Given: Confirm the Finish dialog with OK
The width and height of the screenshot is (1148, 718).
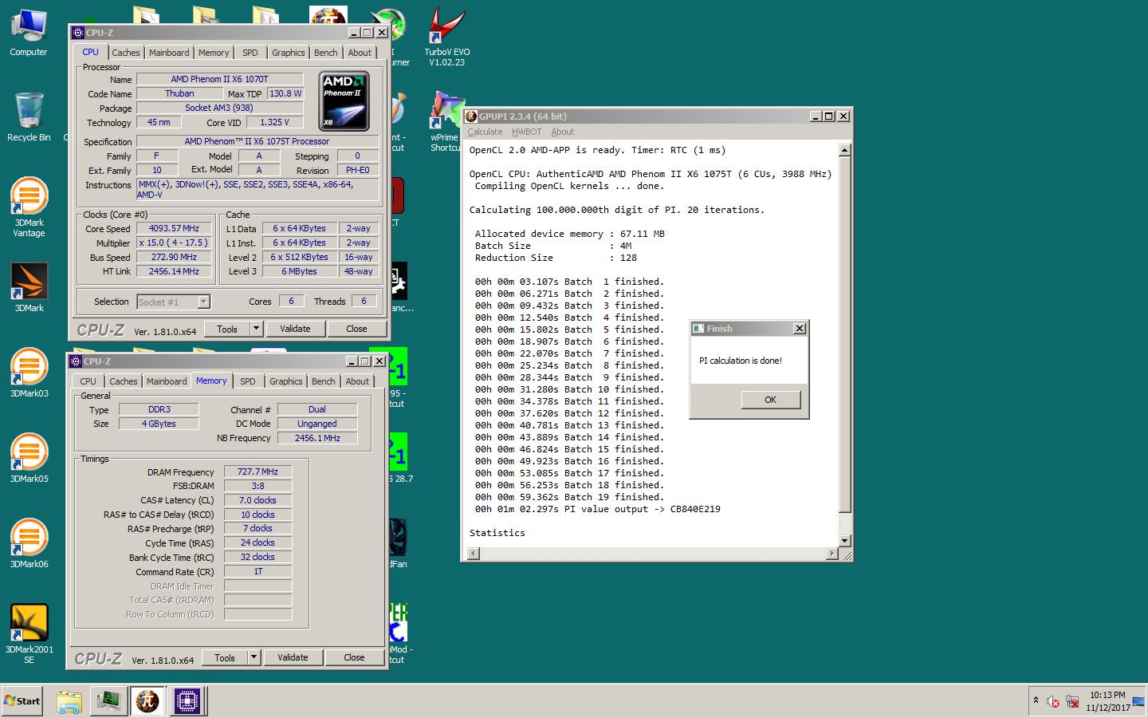Looking at the screenshot, I should click(x=770, y=400).
